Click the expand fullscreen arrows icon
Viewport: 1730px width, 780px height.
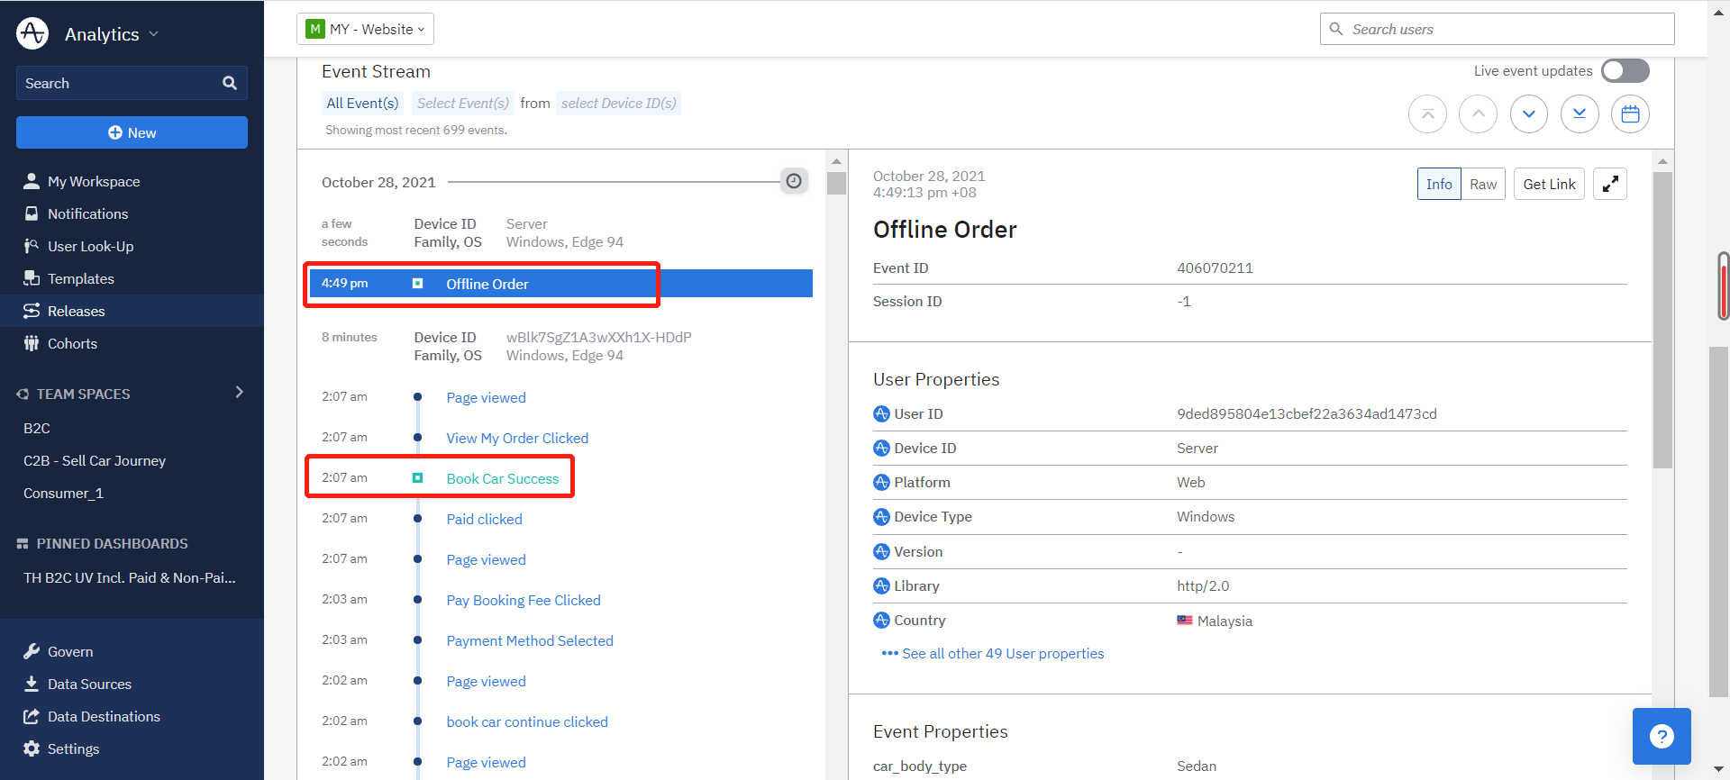click(1610, 184)
